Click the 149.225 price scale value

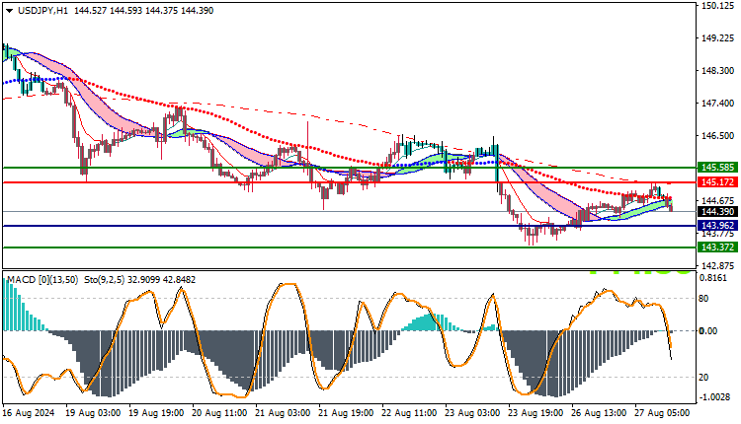(718, 38)
